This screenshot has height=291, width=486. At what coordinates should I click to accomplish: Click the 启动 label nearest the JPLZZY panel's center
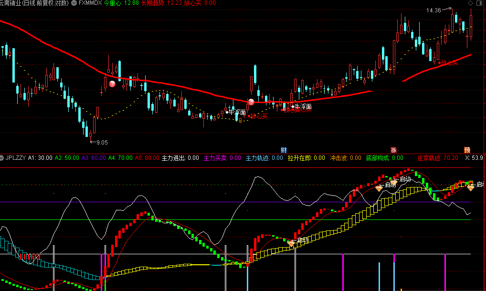[x=303, y=240]
